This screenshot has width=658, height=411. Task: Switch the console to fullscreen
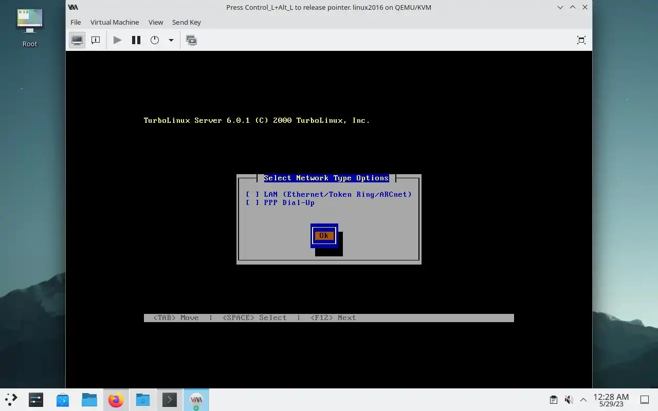581,40
